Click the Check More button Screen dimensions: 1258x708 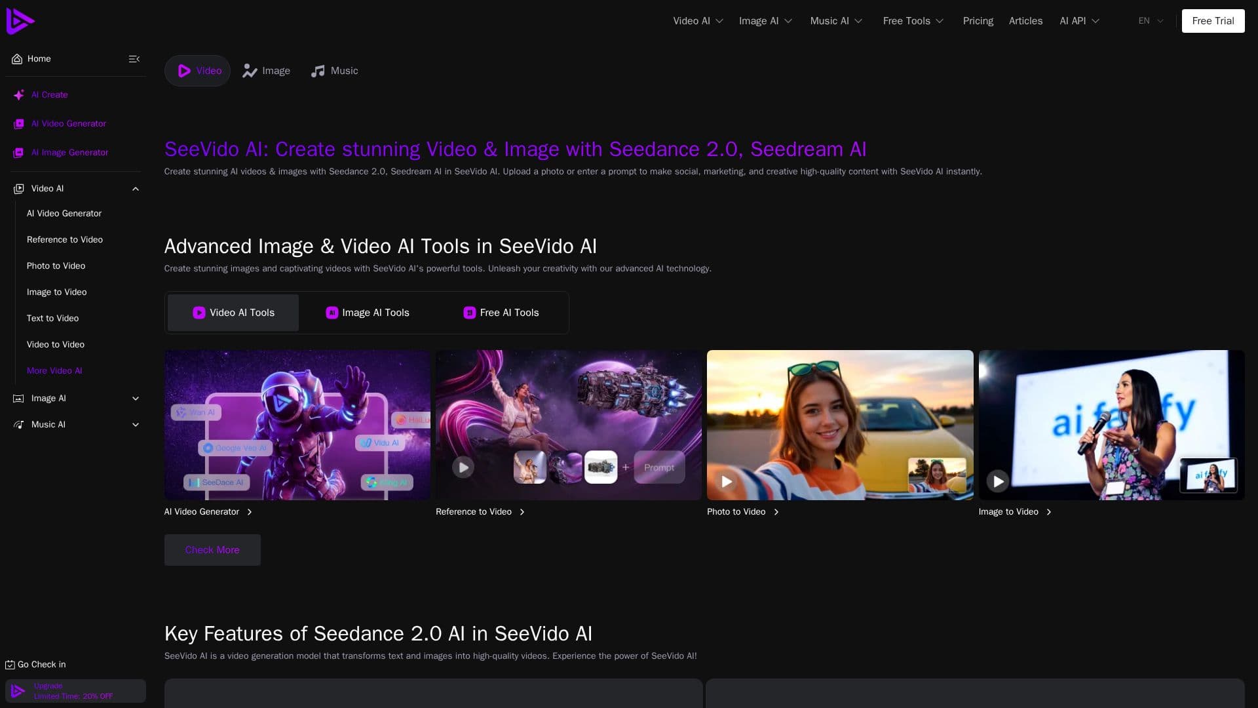point(212,550)
